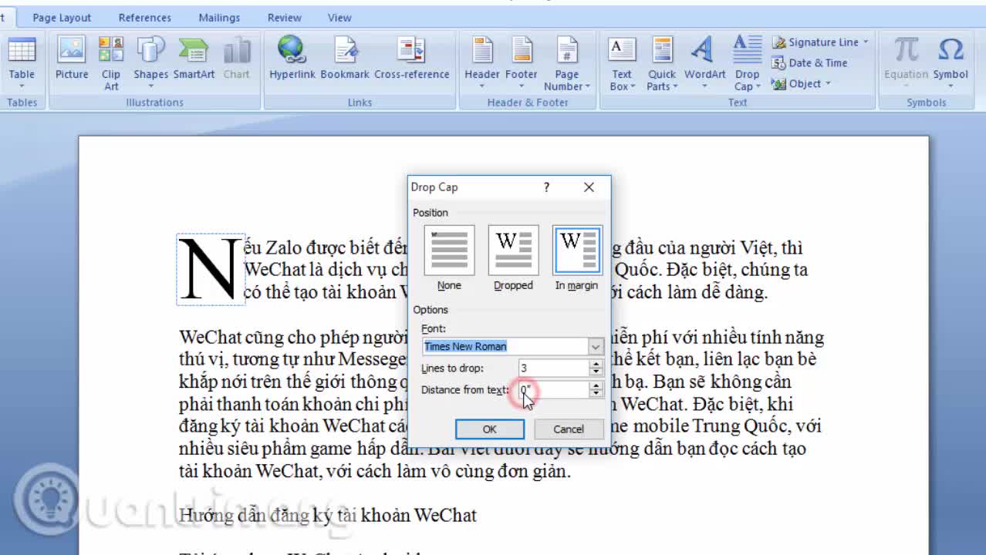
Task: Click the Drop Cap dialog help button
Action: coord(547,187)
